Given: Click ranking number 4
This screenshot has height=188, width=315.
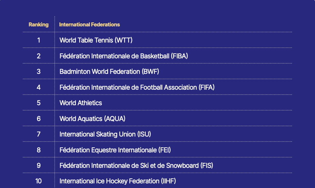Looking at the screenshot, I should pos(39,87).
